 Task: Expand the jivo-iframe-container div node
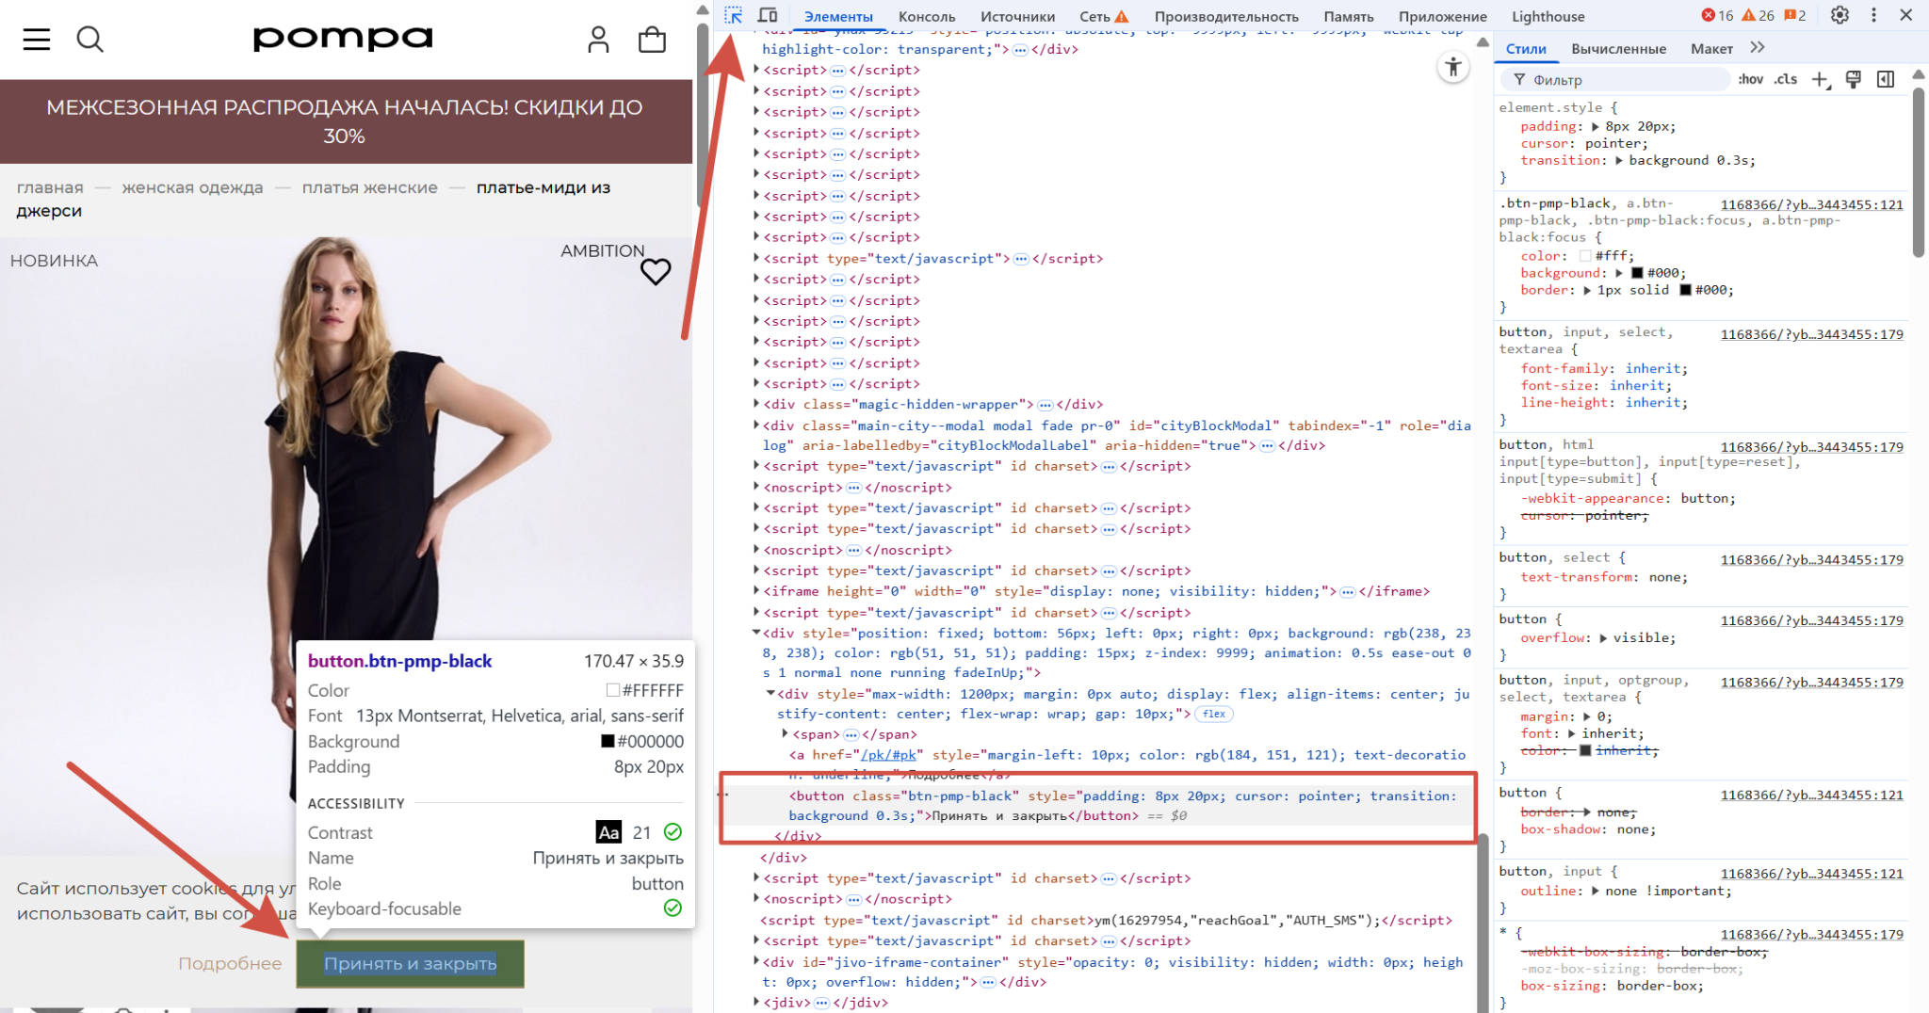click(756, 961)
